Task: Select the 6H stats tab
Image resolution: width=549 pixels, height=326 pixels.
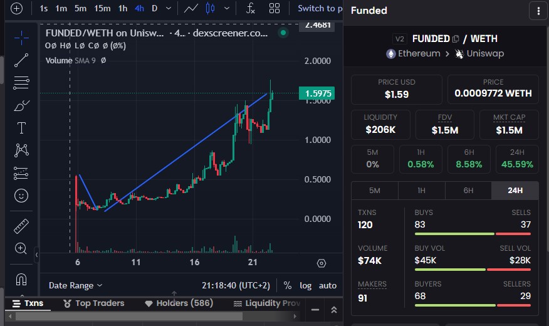Action: (468, 191)
